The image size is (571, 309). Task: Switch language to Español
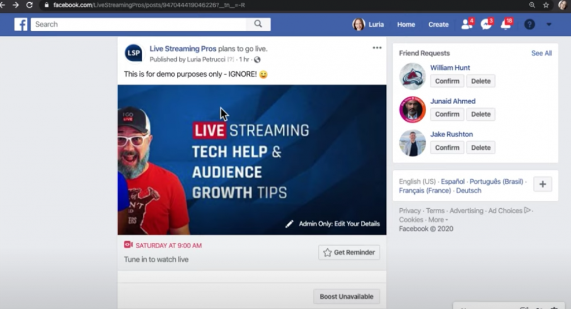pos(453,182)
